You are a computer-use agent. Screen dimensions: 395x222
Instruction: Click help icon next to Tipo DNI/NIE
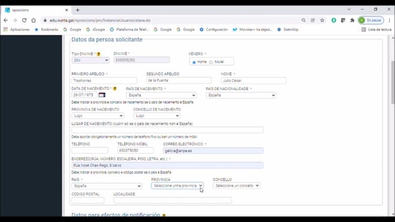99,53
